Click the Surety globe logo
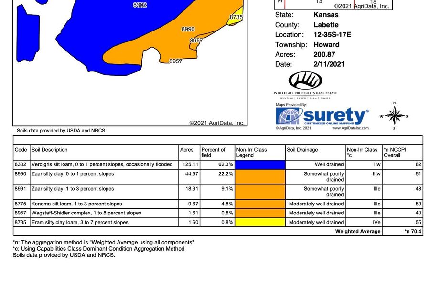Viewport: 430px width, 285px height. [289, 116]
